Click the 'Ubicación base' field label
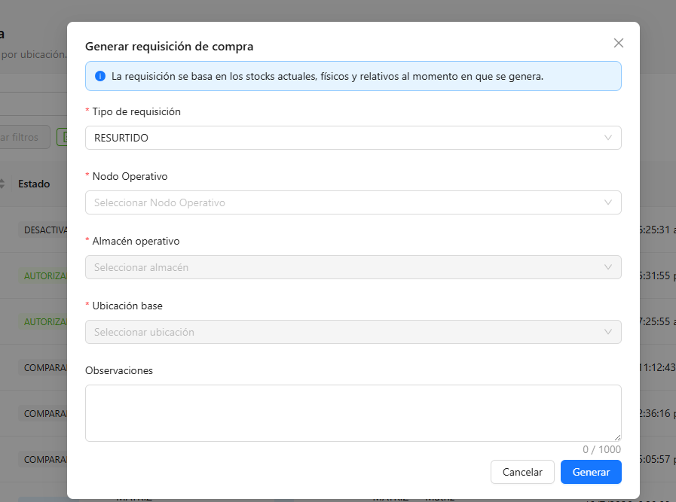676x502 pixels. pyautogui.click(x=127, y=306)
